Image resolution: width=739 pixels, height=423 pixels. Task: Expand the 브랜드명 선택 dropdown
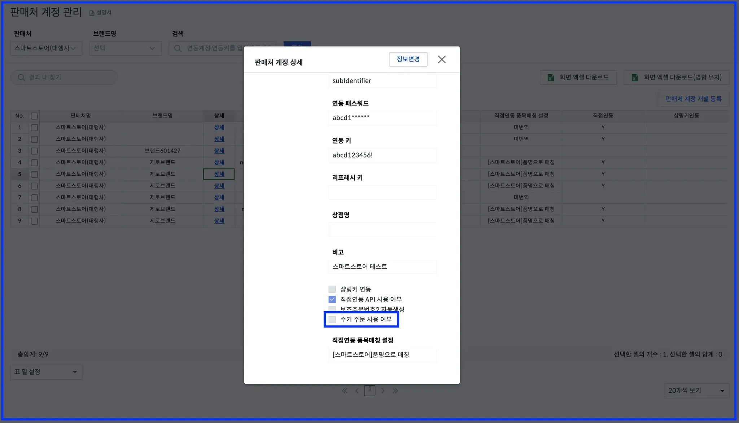coord(125,48)
